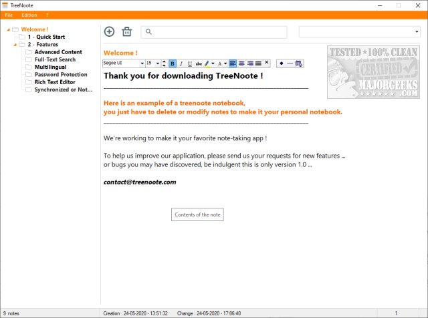The width and height of the screenshot is (428, 318).
Task: Click the Change date status text
Action: [x=209, y=313]
